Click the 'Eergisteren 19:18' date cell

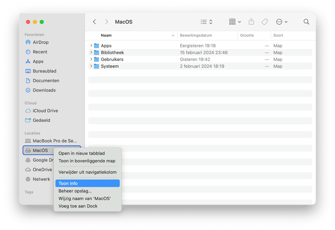tap(198, 46)
